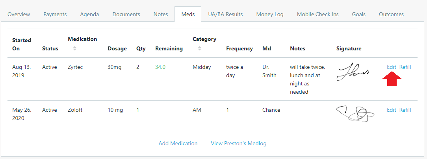View the UA/BA Results tab

225,14
